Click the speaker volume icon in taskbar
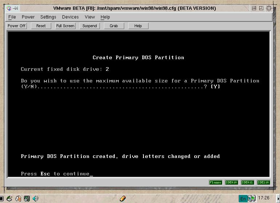280x203 pixels. 36,199
